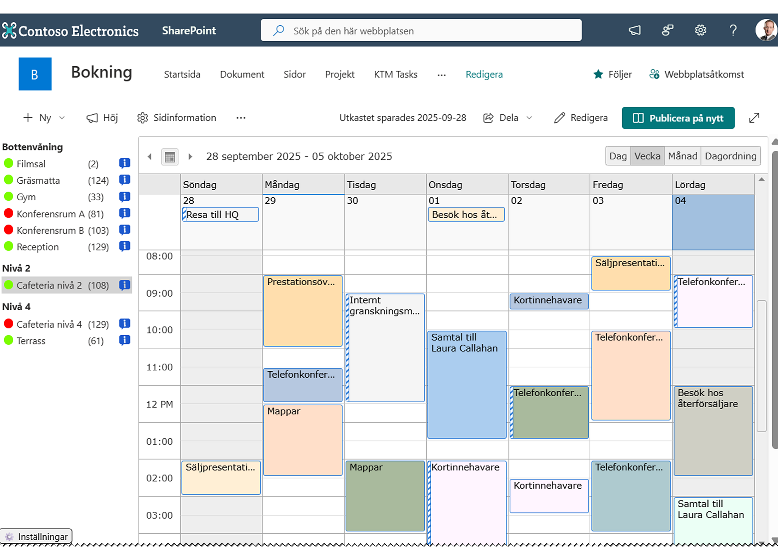This screenshot has width=778, height=557.
Task: Open notifications via the megaphone icon
Action: (635, 30)
